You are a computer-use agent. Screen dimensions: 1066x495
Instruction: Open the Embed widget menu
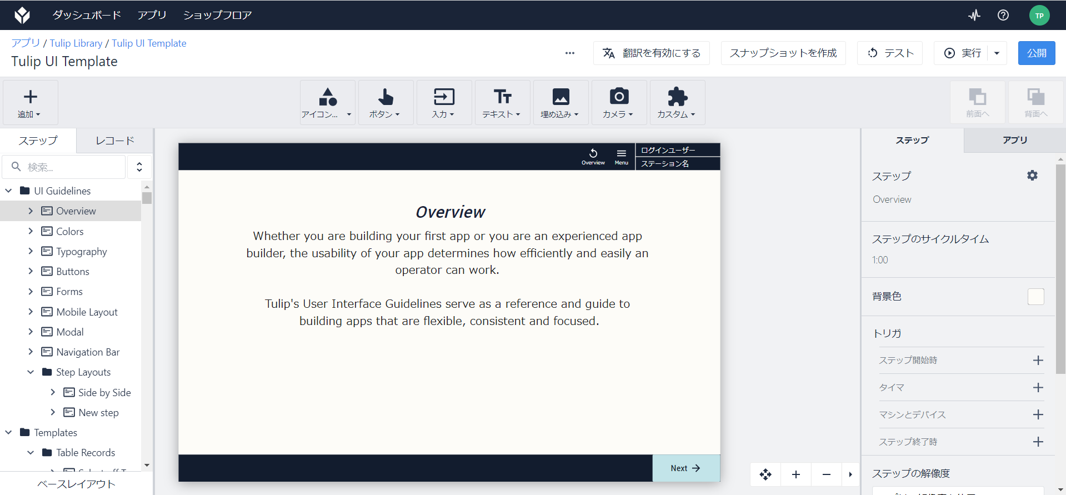click(x=560, y=103)
